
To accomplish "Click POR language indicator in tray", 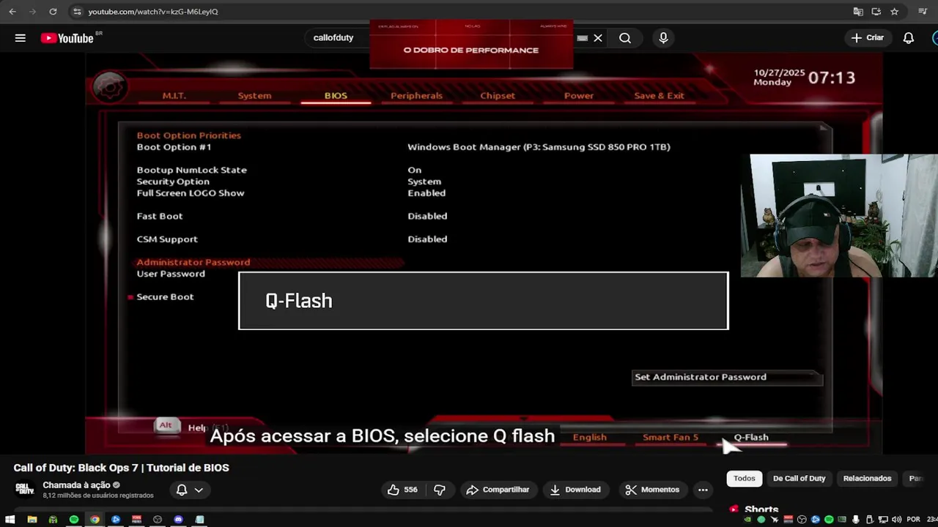I will coord(913,520).
